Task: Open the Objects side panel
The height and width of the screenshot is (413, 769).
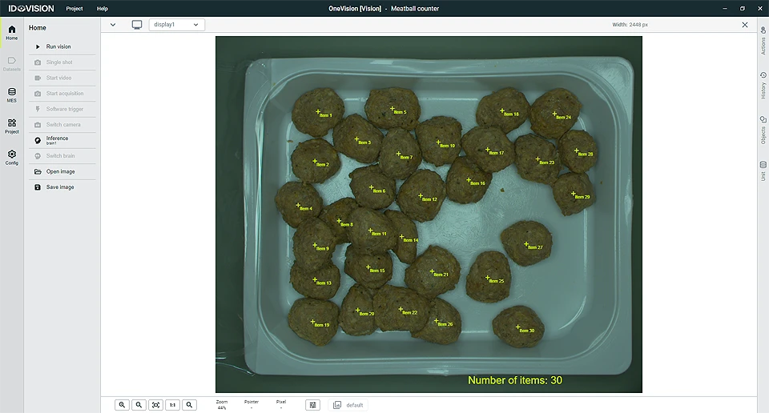Action: tap(763, 130)
